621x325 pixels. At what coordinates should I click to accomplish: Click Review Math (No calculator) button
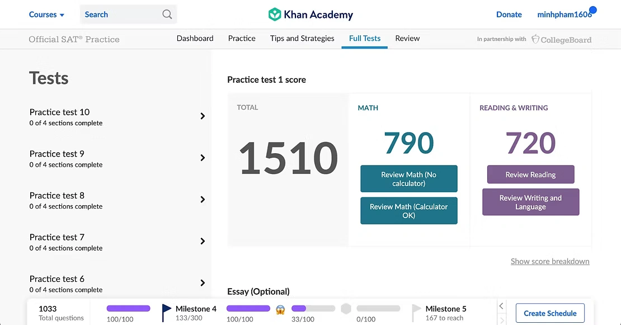click(x=409, y=178)
